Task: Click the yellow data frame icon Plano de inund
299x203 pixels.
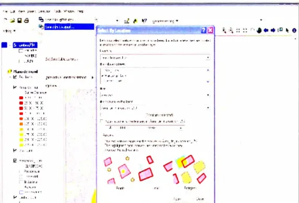Action: 9,71
